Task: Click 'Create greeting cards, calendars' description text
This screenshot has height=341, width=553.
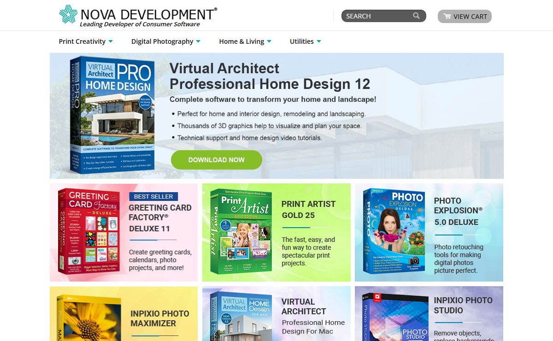Action: [160, 260]
